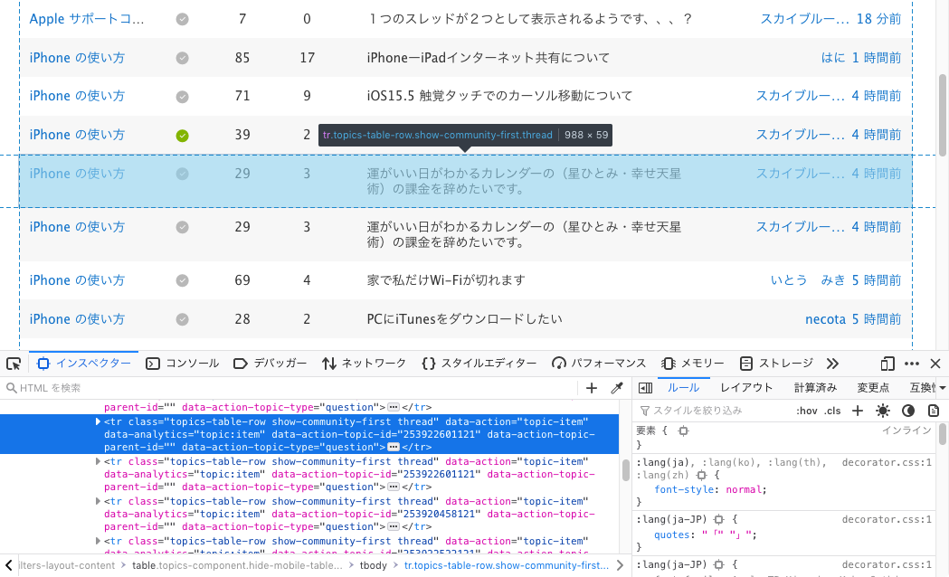This screenshot has height=577, width=949.
Task: Open thread iOS15.5 触覚タッチでのカーソル移動について
Action: [x=499, y=96]
